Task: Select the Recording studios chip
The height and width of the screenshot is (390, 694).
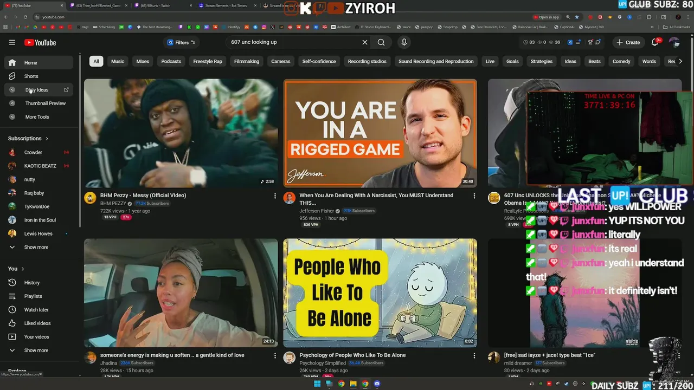Action: (367, 61)
